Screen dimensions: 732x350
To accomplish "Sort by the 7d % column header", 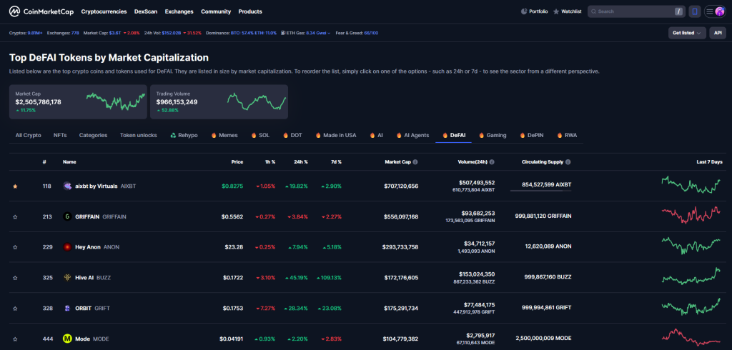I will click(x=336, y=162).
